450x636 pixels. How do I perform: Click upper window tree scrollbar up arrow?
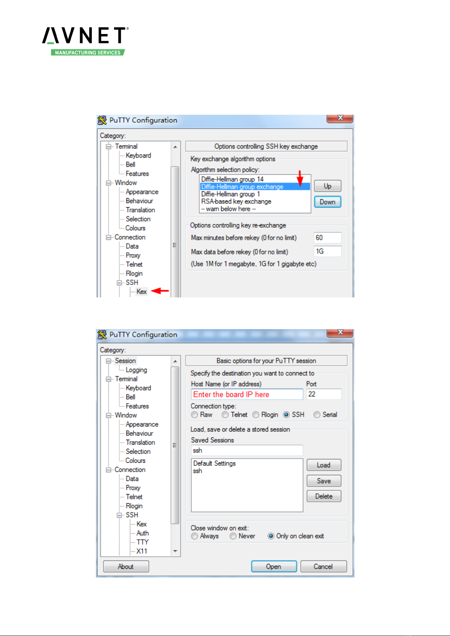click(x=175, y=147)
